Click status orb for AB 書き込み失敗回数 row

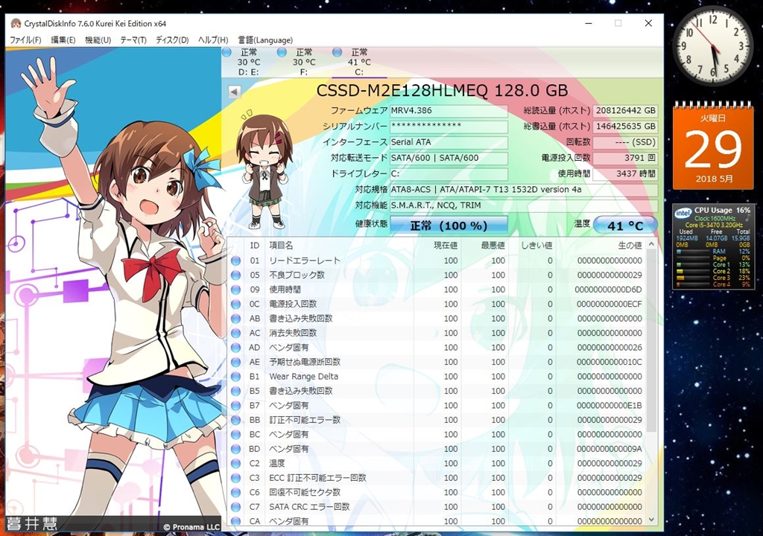[236, 319]
